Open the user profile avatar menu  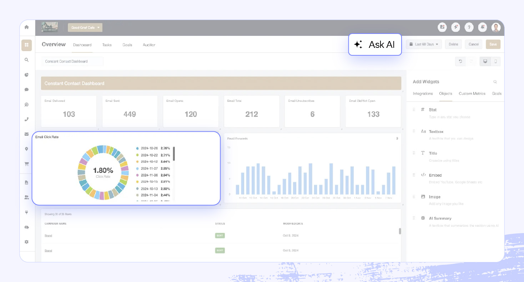[x=496, y=27]
